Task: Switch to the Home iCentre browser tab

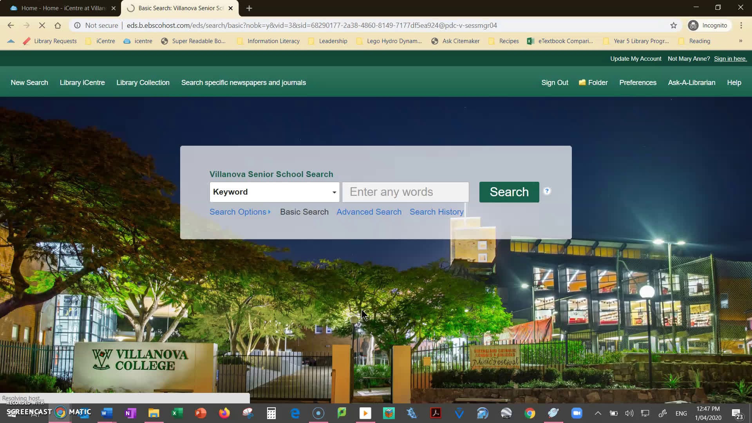Action: coord(59,8)
